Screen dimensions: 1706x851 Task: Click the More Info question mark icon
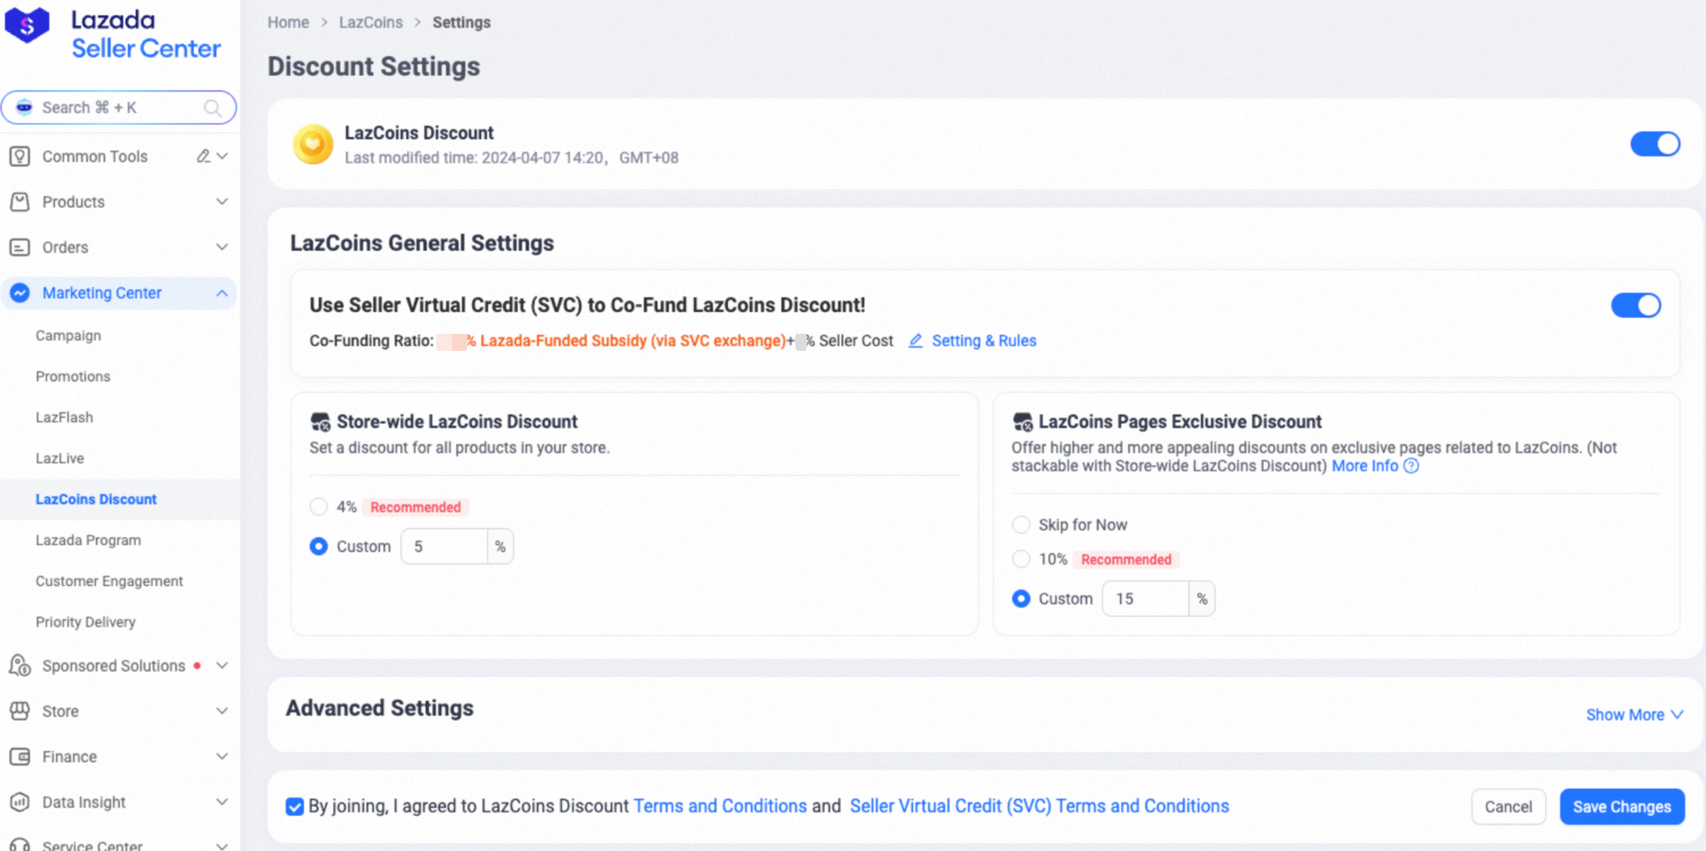(1411, 466)
